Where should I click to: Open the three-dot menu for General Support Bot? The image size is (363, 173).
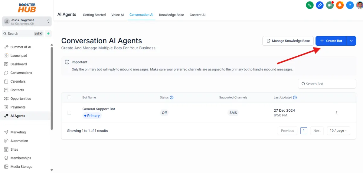click(336, 113)
